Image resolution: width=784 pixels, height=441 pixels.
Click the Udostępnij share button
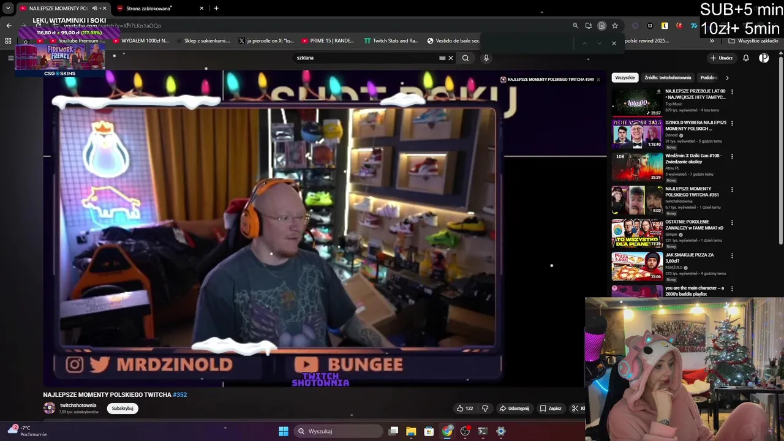[514, 409]
